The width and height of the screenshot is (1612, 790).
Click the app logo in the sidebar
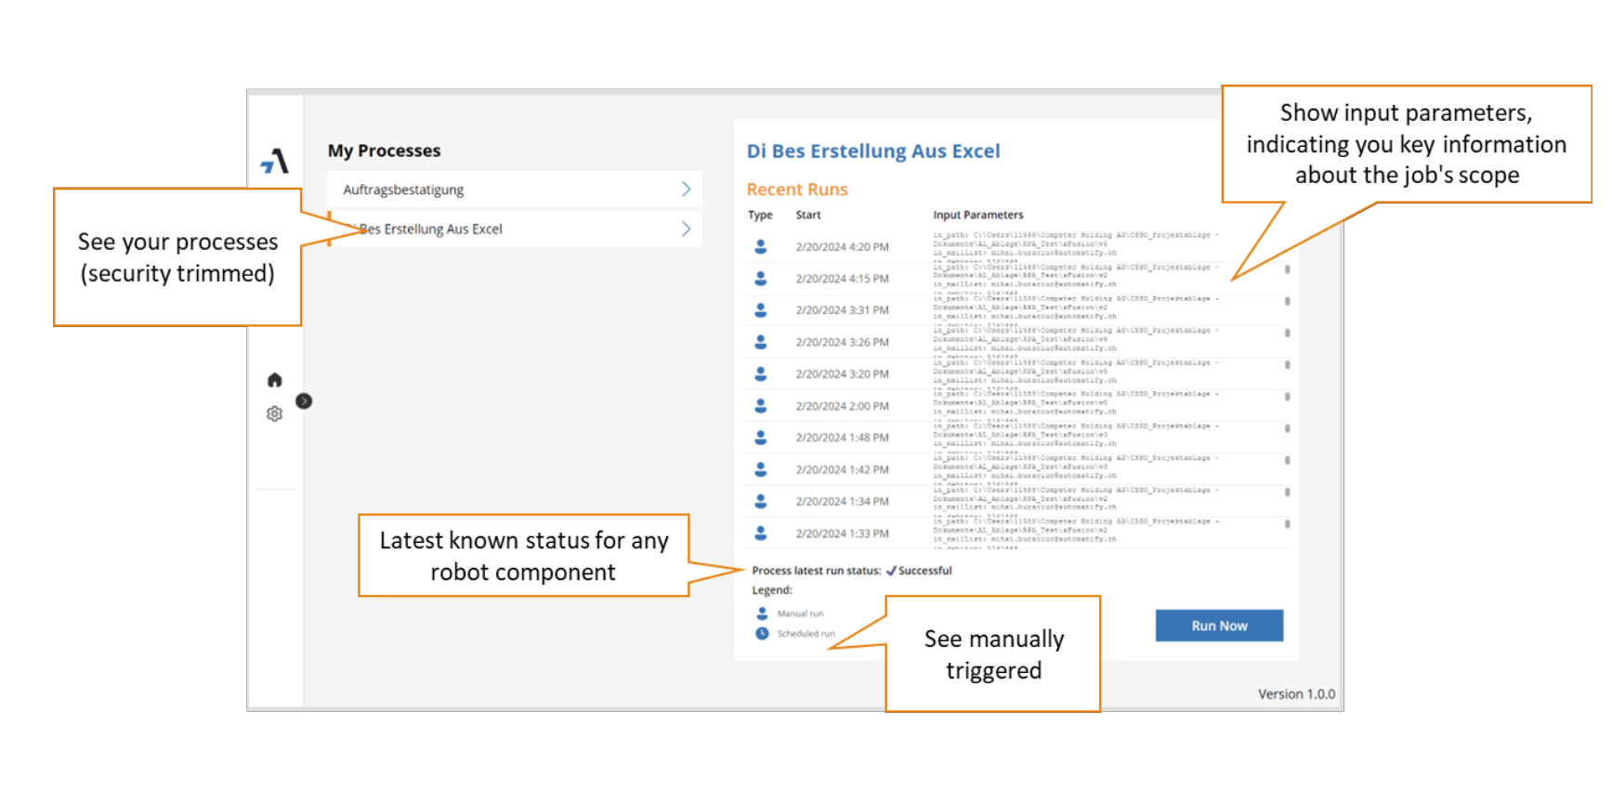(x=275, y=162)
